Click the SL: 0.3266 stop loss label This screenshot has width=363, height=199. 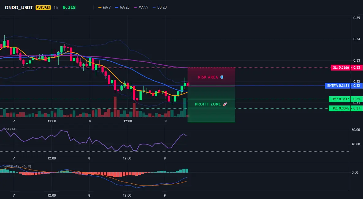point(341,68)
